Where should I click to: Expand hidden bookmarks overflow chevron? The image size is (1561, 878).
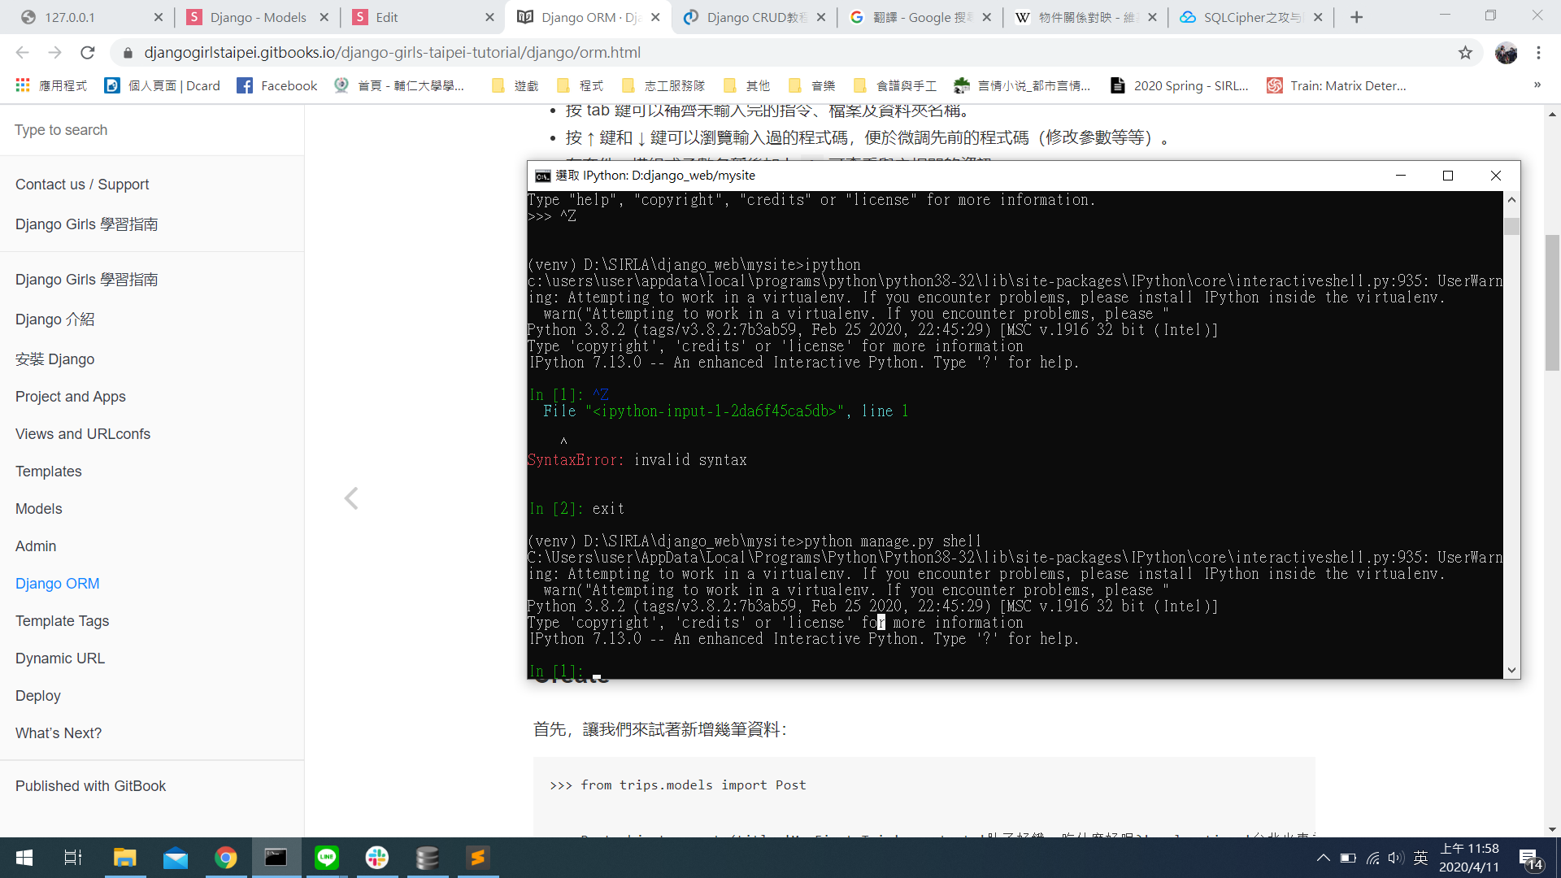(x=1537, y=85)
